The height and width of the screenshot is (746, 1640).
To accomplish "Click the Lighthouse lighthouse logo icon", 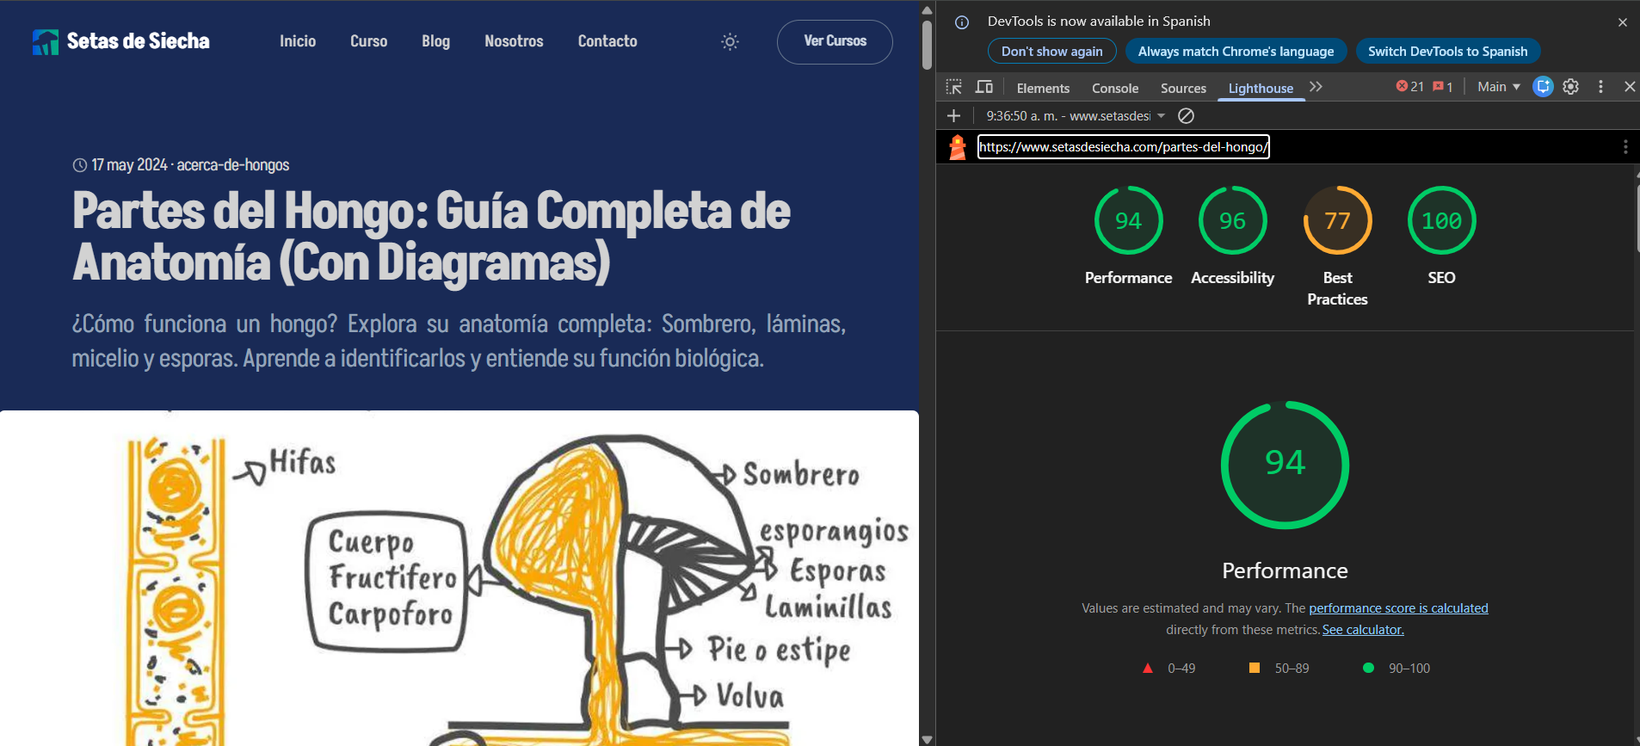I will coord(957,147).
